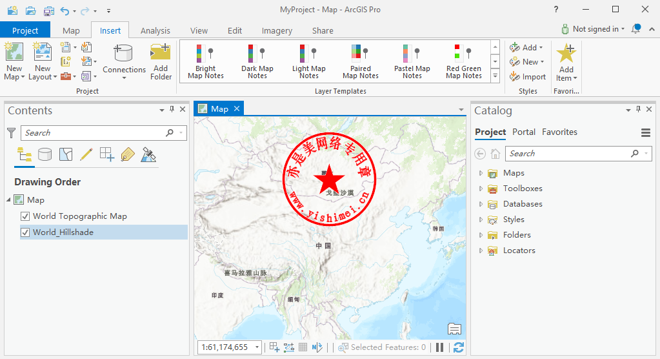Toggle the grid icon in map status bar

[x=303, y=347]
